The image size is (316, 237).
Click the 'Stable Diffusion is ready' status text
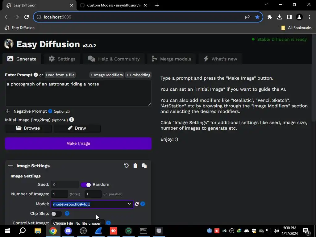282,39
